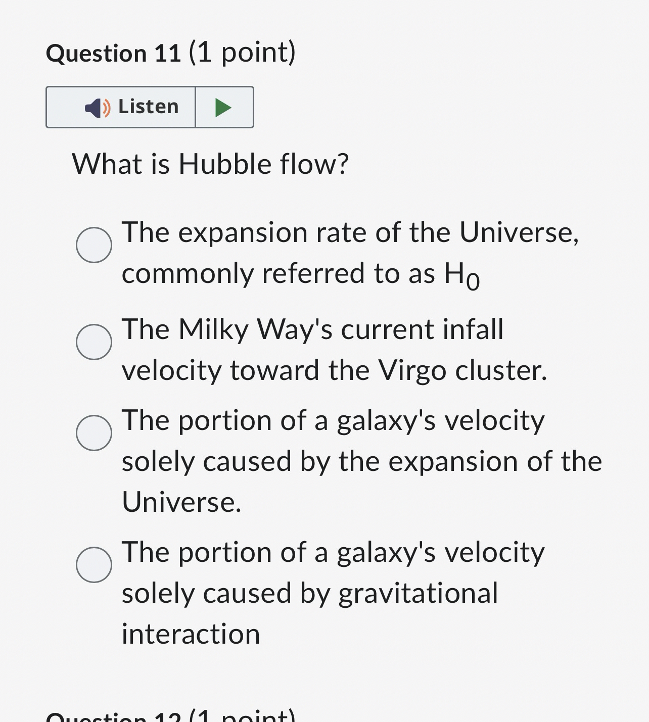Image resolution: width=649 pixels, height=722 pixels.
Task: Click the third answer's 'Universe.' text line
Action: pos(181,502)
